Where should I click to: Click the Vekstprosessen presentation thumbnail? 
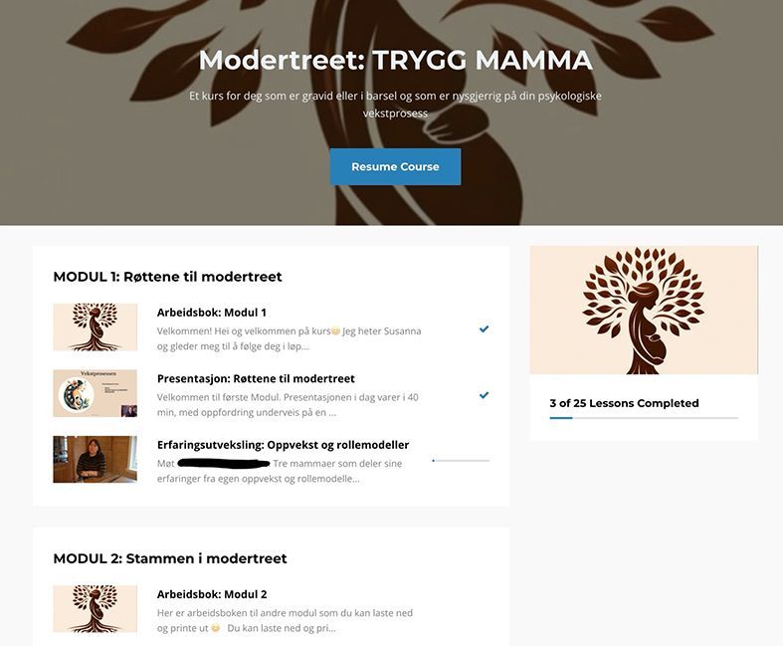click(95, 393)
